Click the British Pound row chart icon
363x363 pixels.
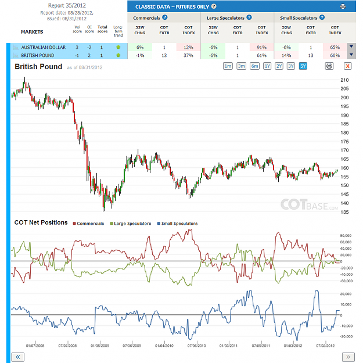[16, 56]
